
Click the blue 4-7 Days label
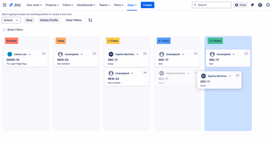[164, 41]
